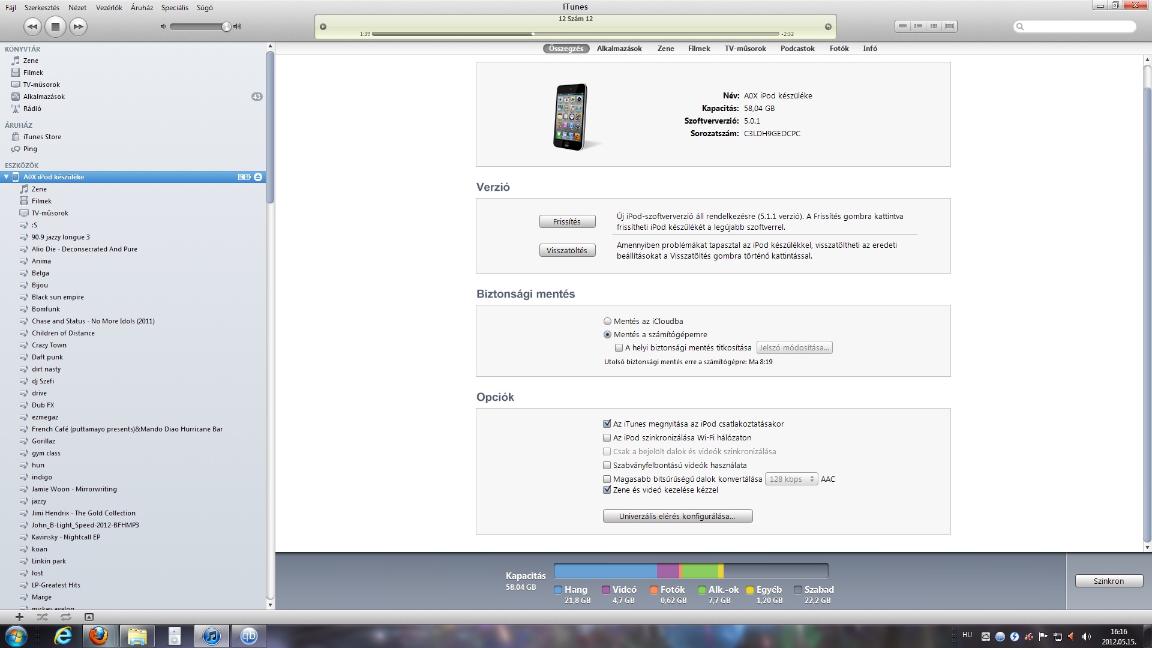The height and width of the screenshot is (648, 1152).
Task: Click the previous track rewind button
Action: tap(32, 26)
